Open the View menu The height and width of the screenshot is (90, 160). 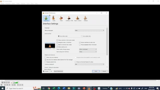point(32,3)
